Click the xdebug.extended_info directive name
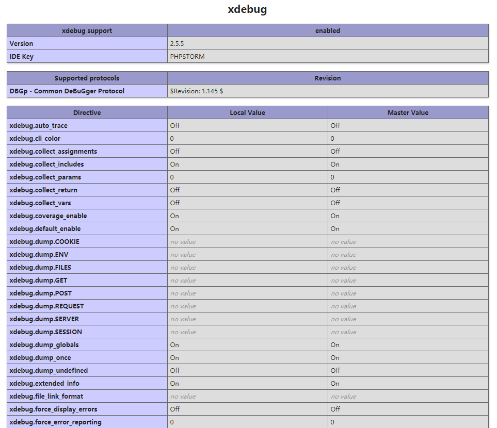The width and height of the screenshot is (497, 428). 44,384
